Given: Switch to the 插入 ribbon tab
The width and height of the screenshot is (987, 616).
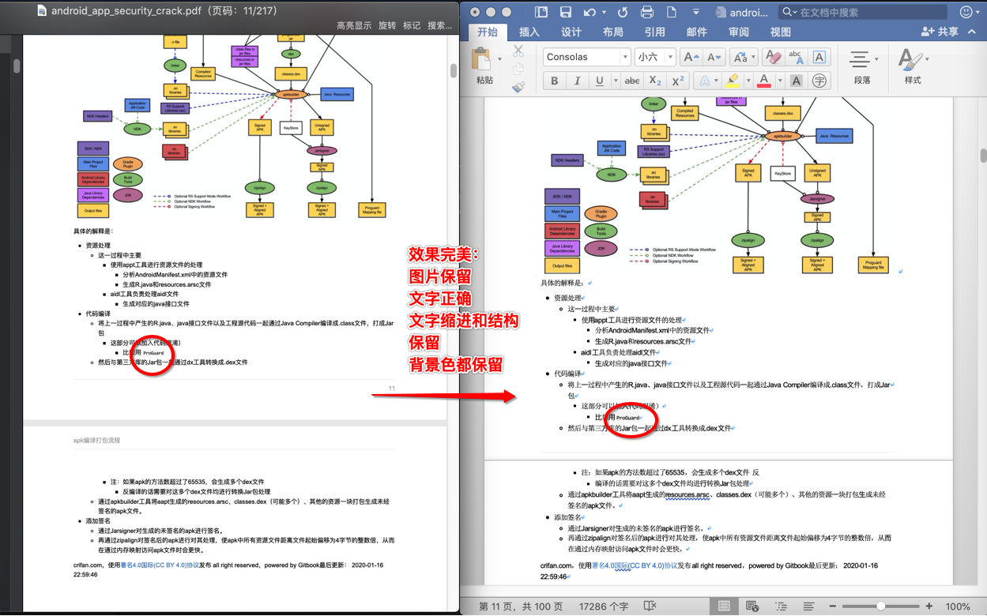Looking at the screenshot, I should pos(529,32).
